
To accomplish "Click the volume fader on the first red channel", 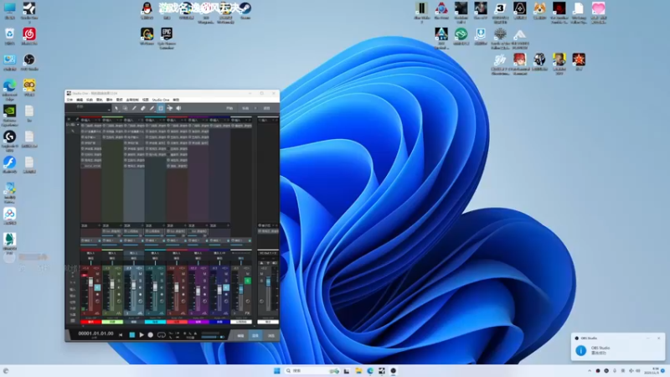I will [x=90, y=281].
